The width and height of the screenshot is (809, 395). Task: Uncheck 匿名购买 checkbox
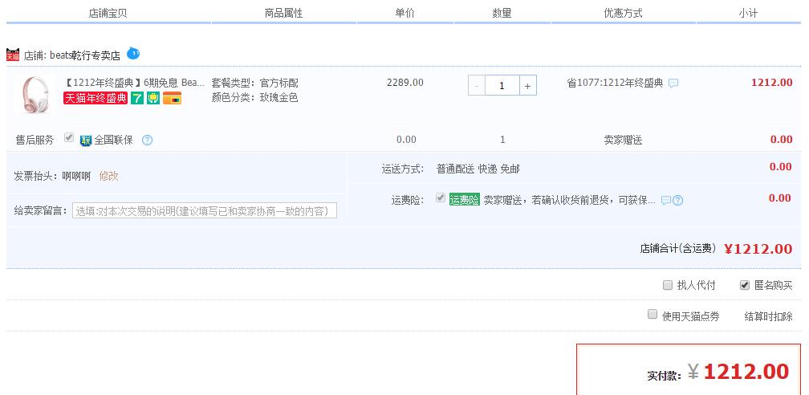pos(745,284)
